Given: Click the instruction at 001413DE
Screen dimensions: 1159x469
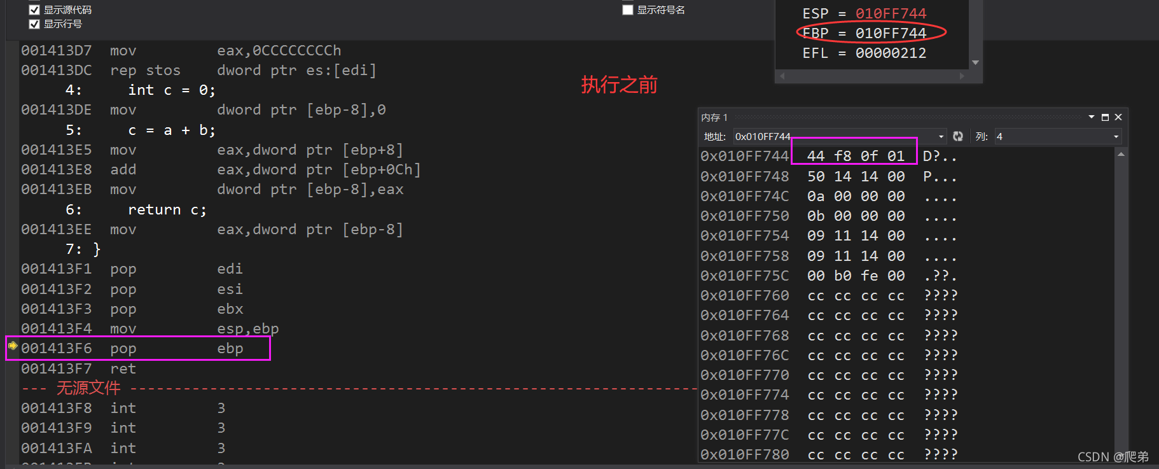Looking at the screenshot, I should coord(204,110).
